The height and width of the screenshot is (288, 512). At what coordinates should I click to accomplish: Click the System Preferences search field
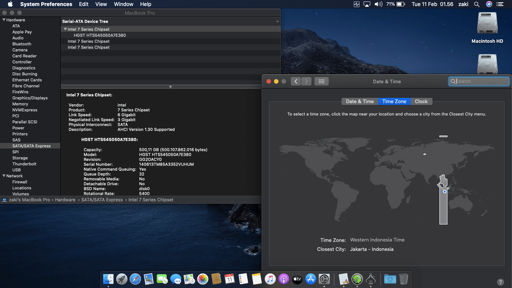coord(479,81)
